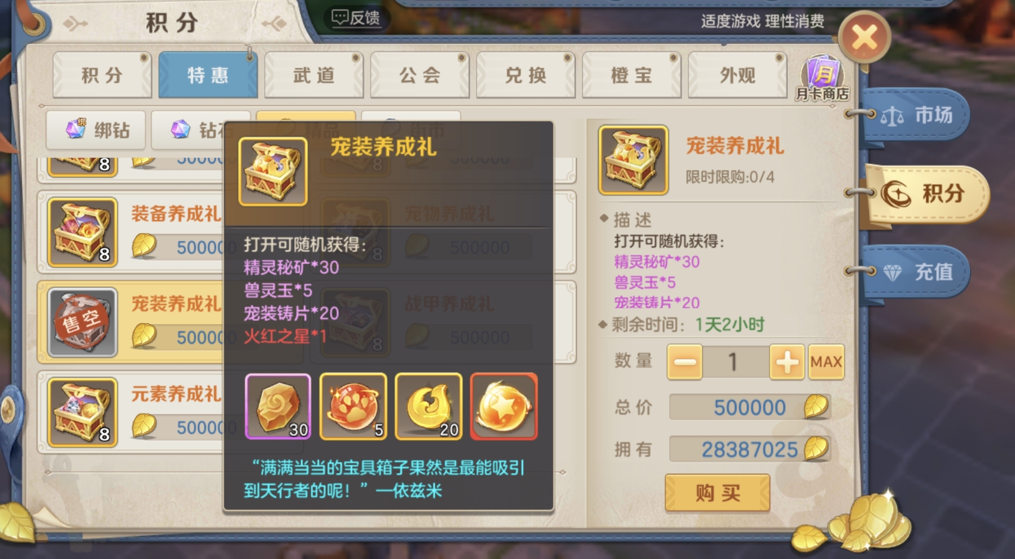Screen dimensions: 1015x559
Task: Increase quantity with the plus button
Action: point(787,362)
